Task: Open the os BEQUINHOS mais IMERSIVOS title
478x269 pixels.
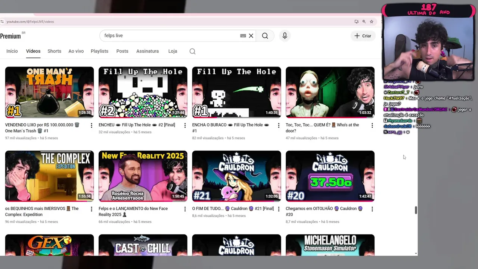Action: [x=42, y=211]
